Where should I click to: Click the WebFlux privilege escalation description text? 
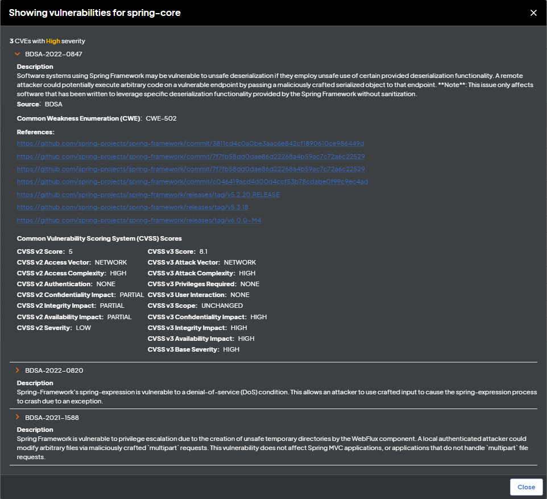[x=272, y=448]
